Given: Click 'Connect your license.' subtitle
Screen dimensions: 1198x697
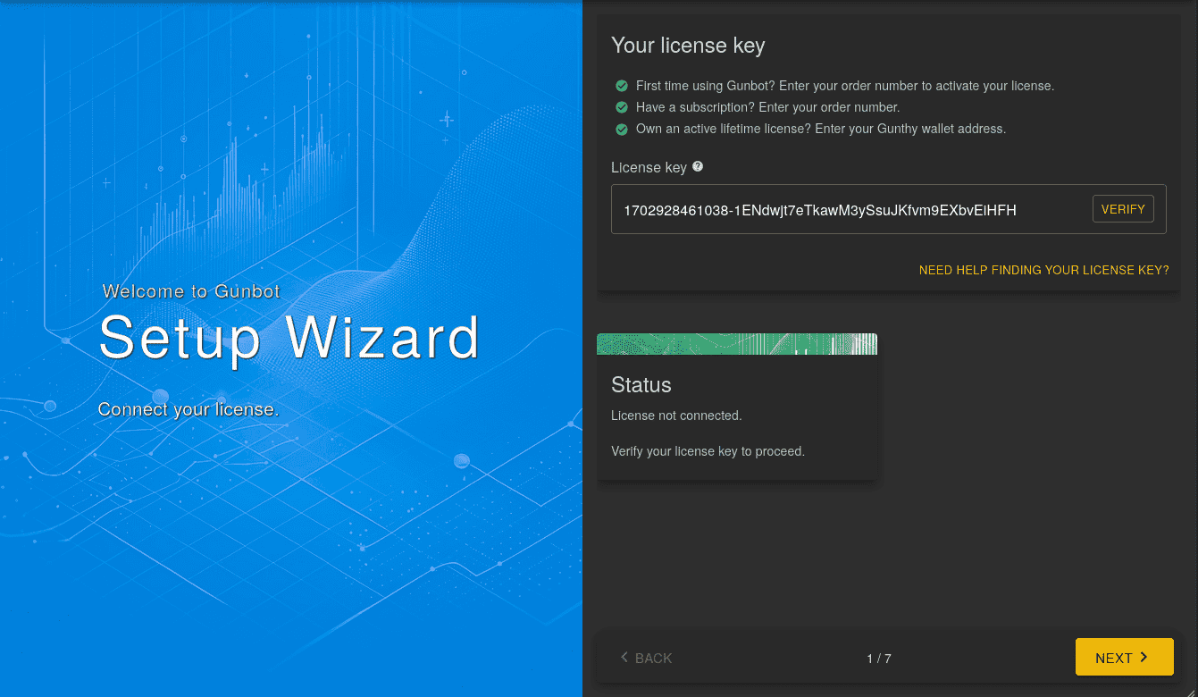Looking at the screenshot, I should click(x=188, y=409).
